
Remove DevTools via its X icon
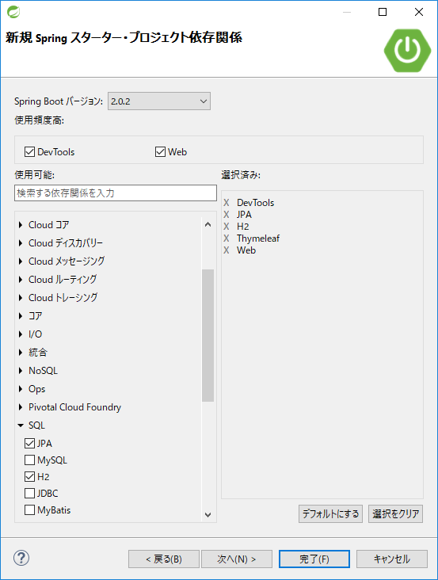coord(227,203)
